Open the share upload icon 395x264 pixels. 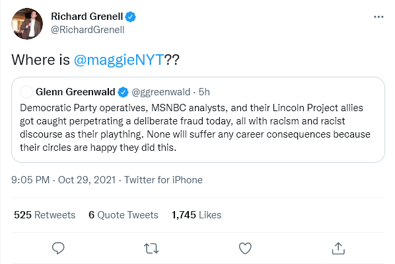pos(338,248)
